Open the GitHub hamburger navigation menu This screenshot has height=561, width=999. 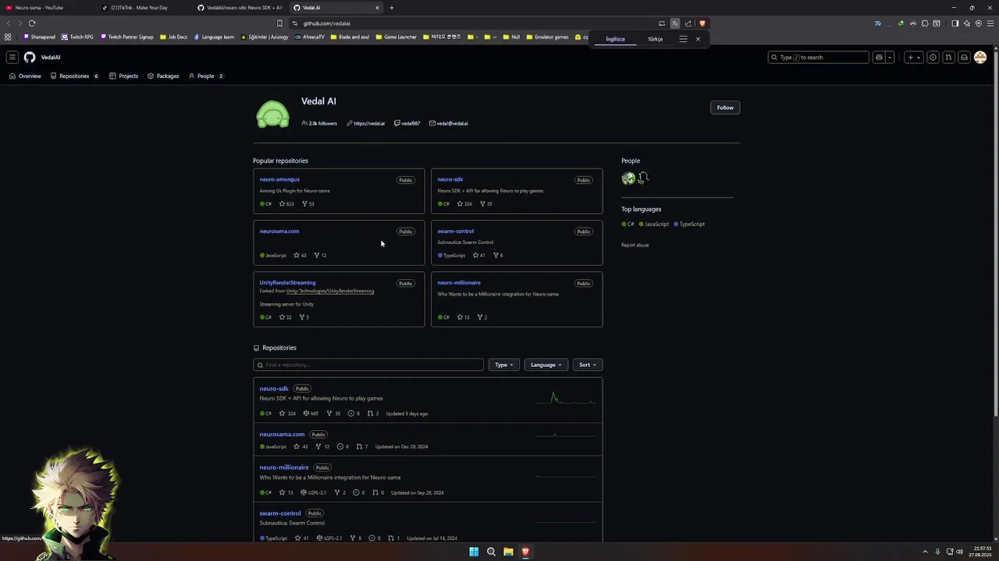(12, 57)
